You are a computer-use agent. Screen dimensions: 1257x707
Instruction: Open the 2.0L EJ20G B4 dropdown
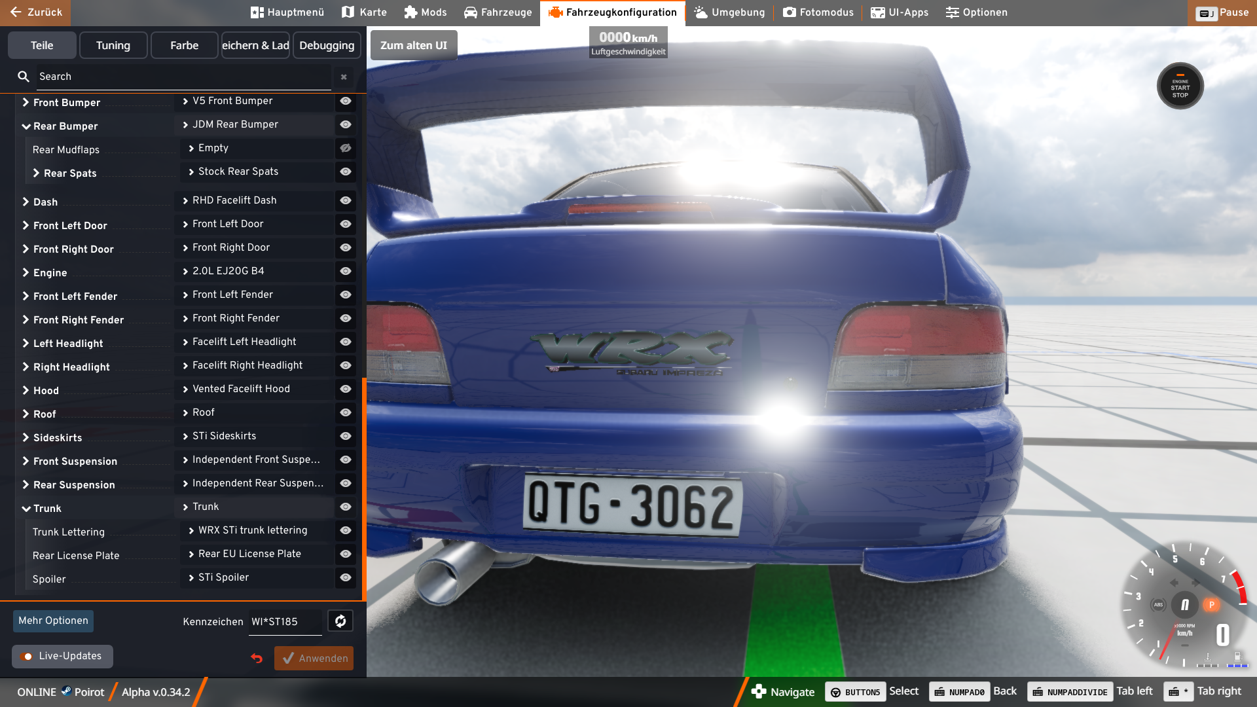coord(255,271)
